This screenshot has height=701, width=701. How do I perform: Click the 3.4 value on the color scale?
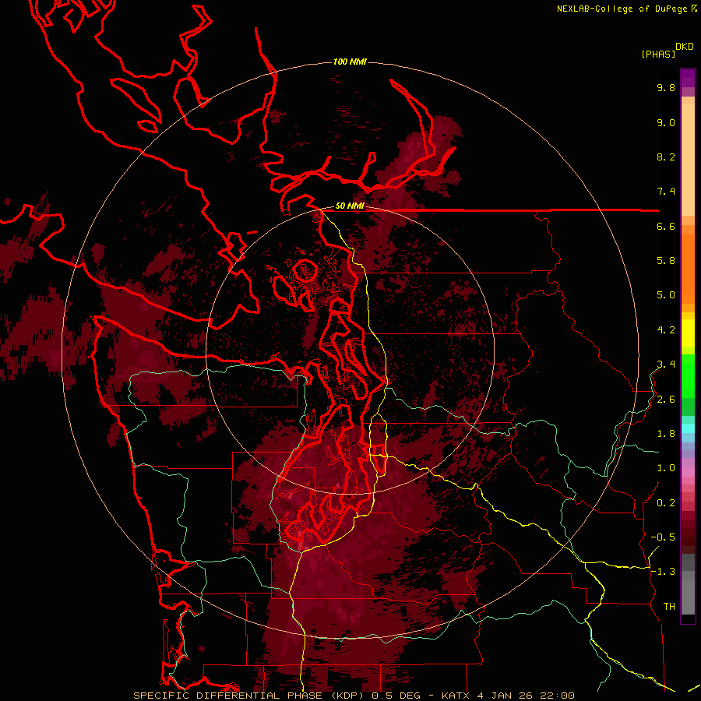(x=666, y=365)
